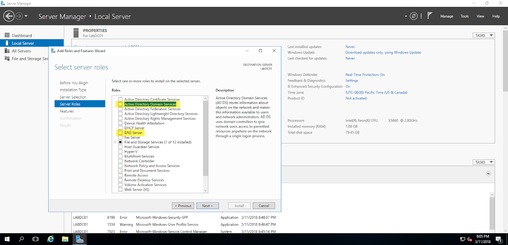Open the Feedback & Diagnostics Settings link
508x245 pixels.
pyautogui.click(x=352, y=81)
